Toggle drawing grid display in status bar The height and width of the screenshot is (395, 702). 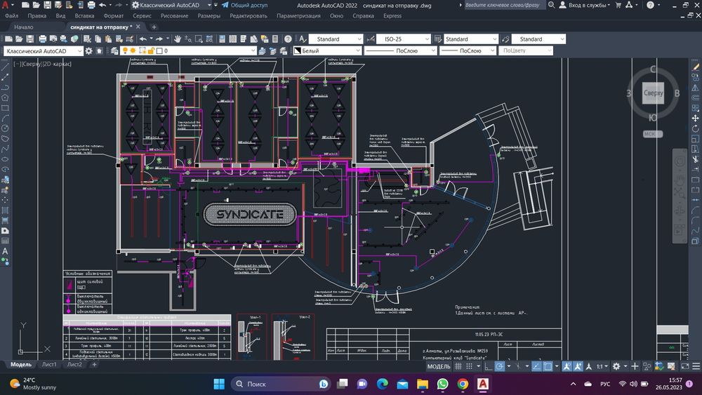[x=458, y=366]
